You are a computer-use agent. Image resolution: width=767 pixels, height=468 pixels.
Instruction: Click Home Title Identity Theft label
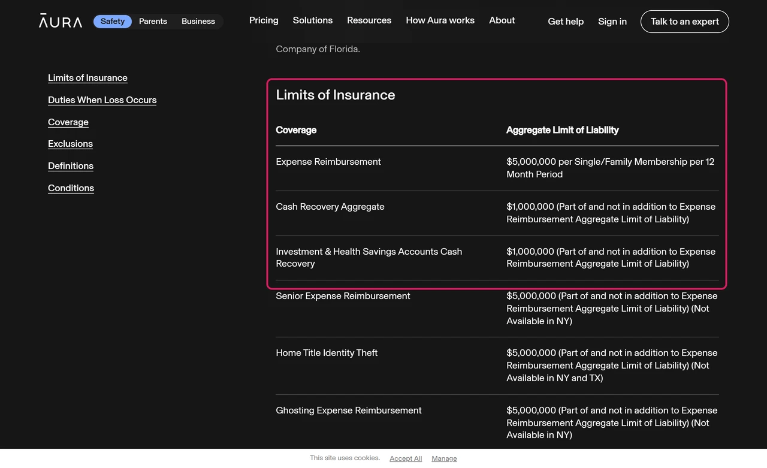[x=327, y=353]
